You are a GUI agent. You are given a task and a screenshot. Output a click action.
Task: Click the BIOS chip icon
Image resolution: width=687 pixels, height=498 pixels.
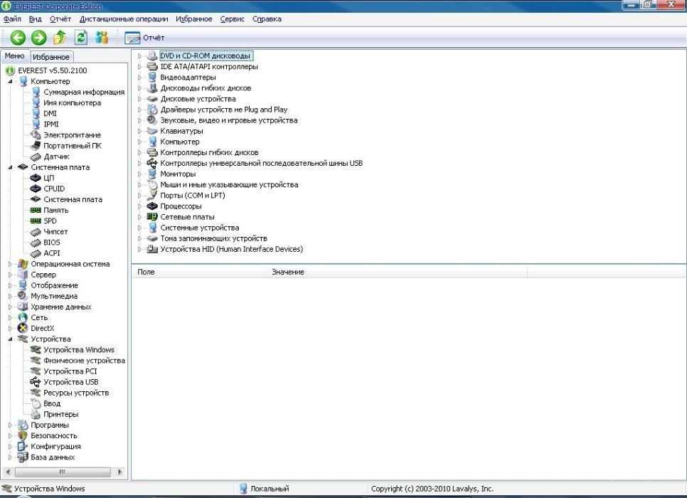click(36, 243)
